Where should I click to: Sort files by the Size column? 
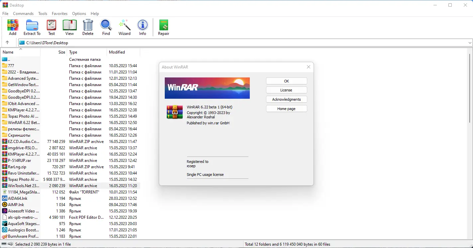click(x=53, y=52)
